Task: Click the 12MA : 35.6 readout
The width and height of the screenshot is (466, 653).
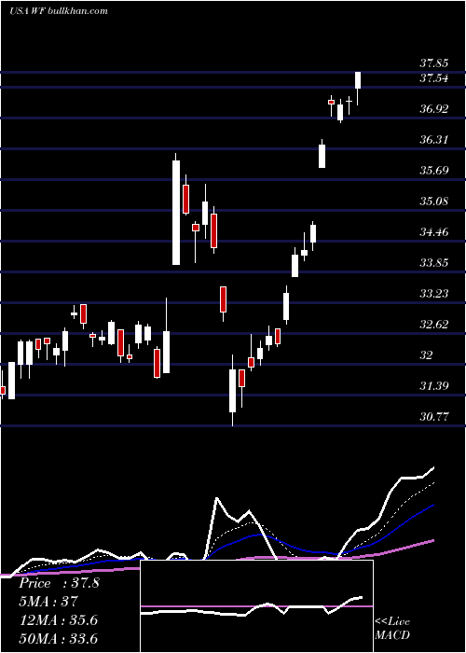Action: [x=59, y=620]
